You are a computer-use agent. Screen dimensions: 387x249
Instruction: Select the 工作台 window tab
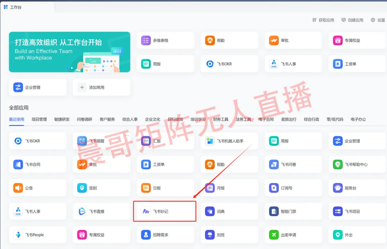point(27,7)
